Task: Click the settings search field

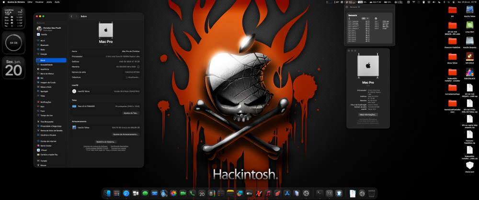Action: coord(51,23)
